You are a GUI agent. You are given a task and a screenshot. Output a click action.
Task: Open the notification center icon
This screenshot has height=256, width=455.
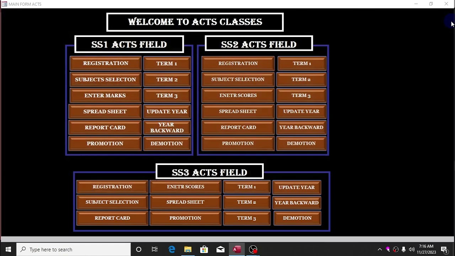pyautogui.click(x=444, y=249)
